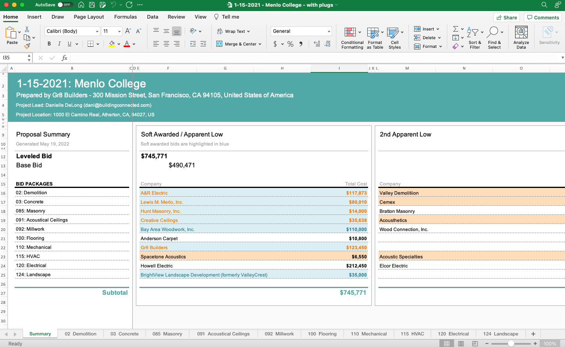Select the Format Painter brush
Viewport: 565px width, 347px height.
pos(27,46)
